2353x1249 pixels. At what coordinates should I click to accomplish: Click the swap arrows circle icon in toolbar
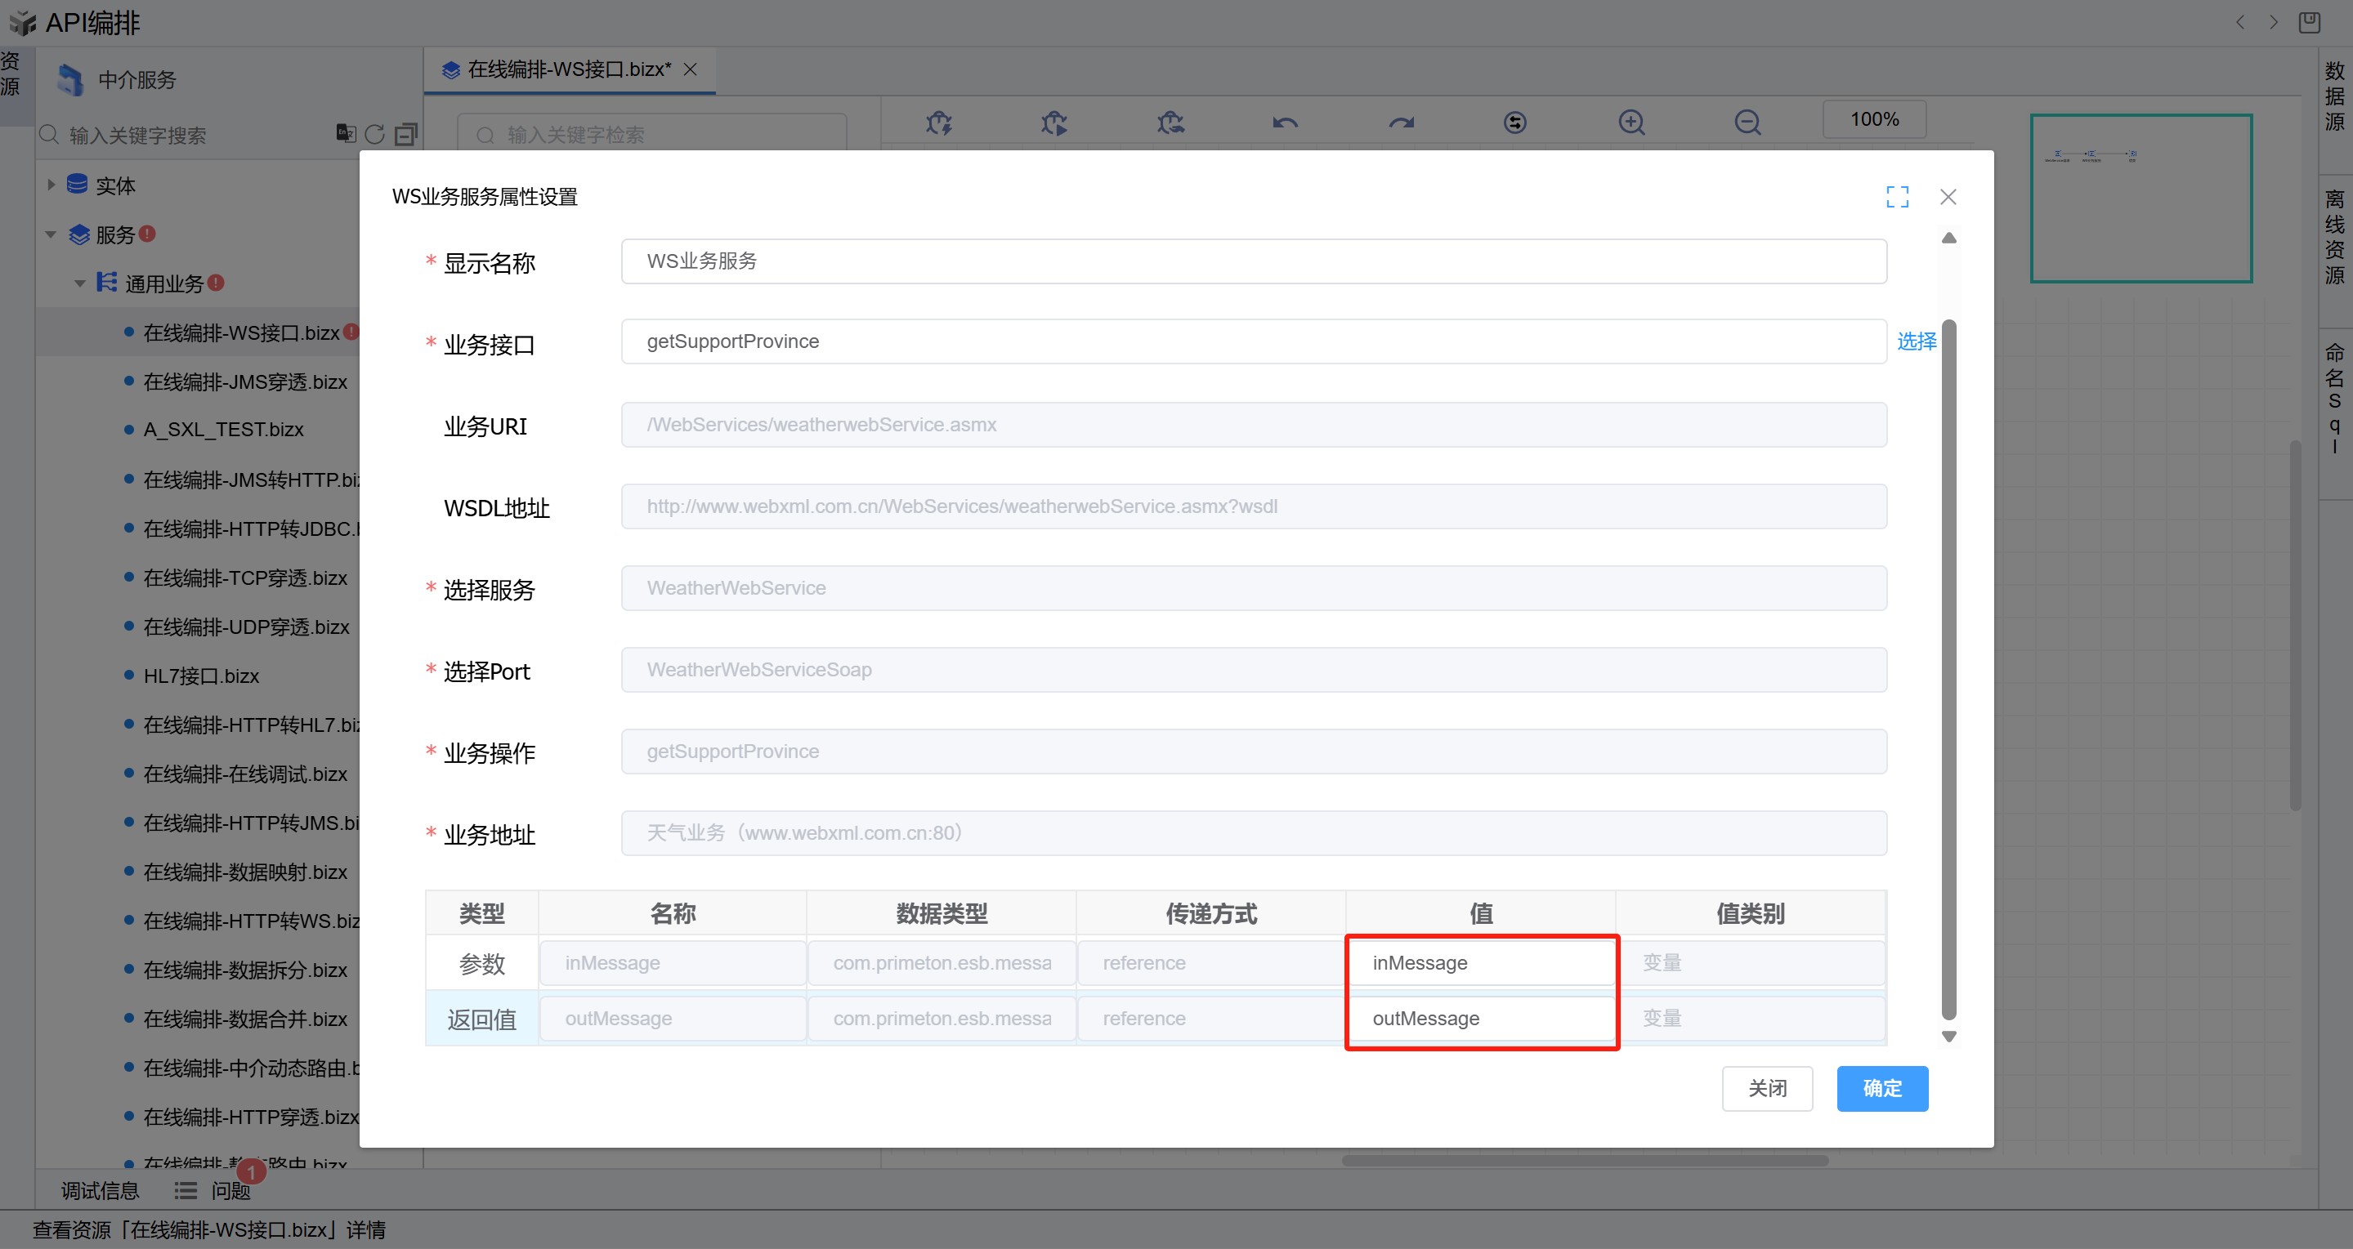pyautogui.click(x=1515, y=123)
